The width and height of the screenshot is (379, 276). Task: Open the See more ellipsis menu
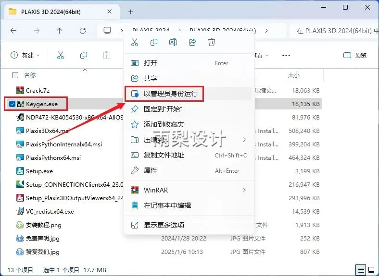point(286,56)
